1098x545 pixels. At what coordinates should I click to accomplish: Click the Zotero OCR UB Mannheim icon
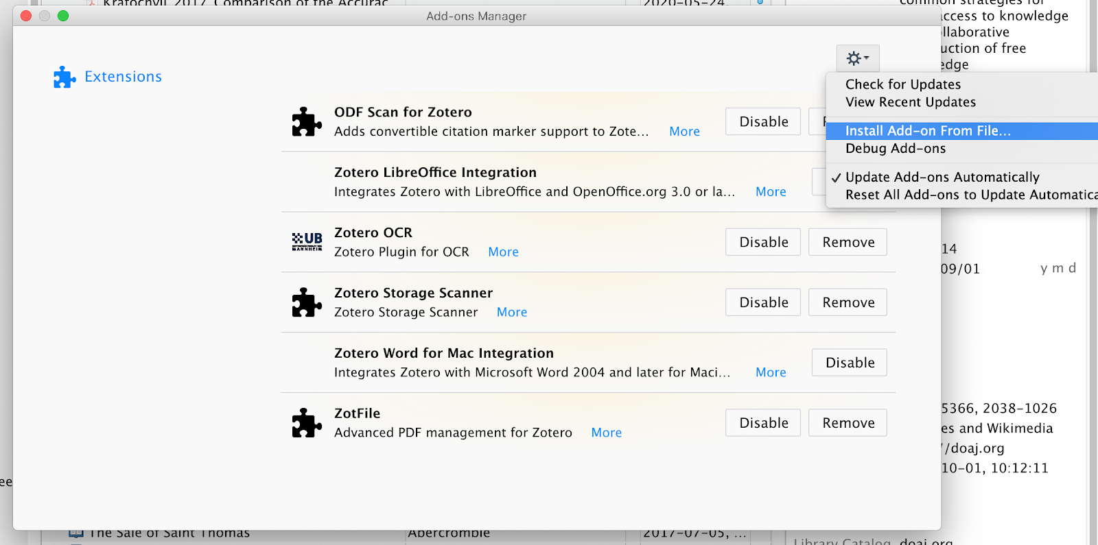click(x=307, y=242)
